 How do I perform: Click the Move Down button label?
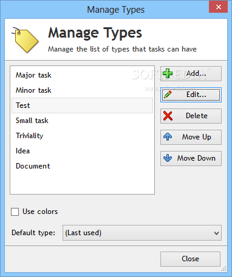tap(196, 158)
